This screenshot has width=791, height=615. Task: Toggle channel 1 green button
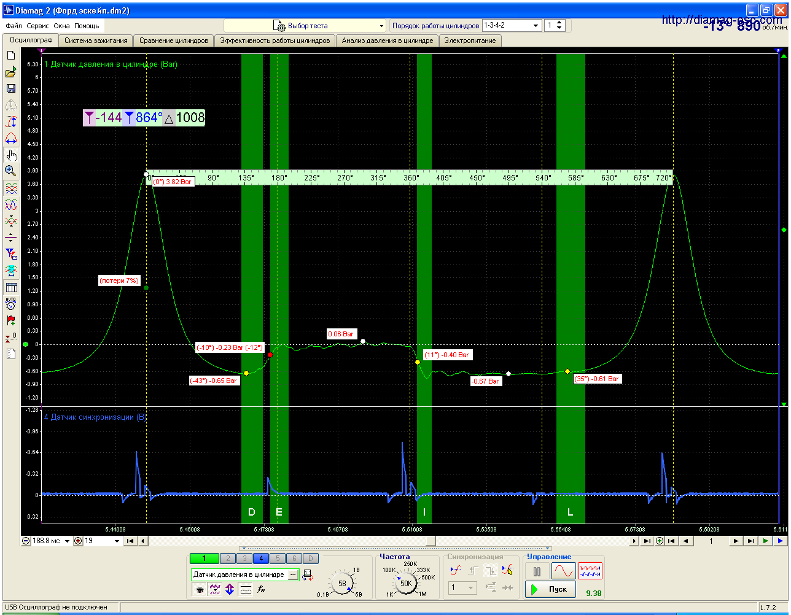coord(205,558)
